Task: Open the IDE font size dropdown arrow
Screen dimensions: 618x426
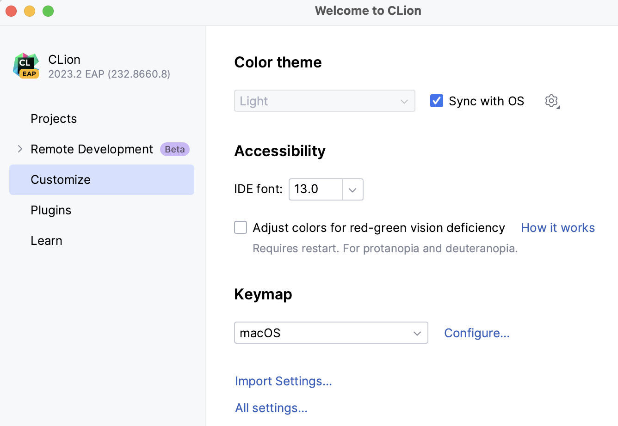Action: [x=353, y=189]
